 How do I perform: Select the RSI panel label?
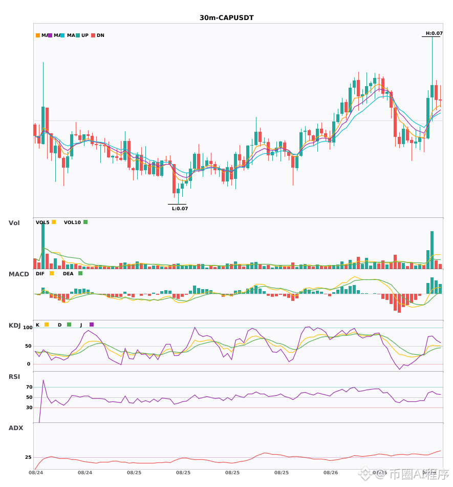pyautogui.click(x=14, y=377)
